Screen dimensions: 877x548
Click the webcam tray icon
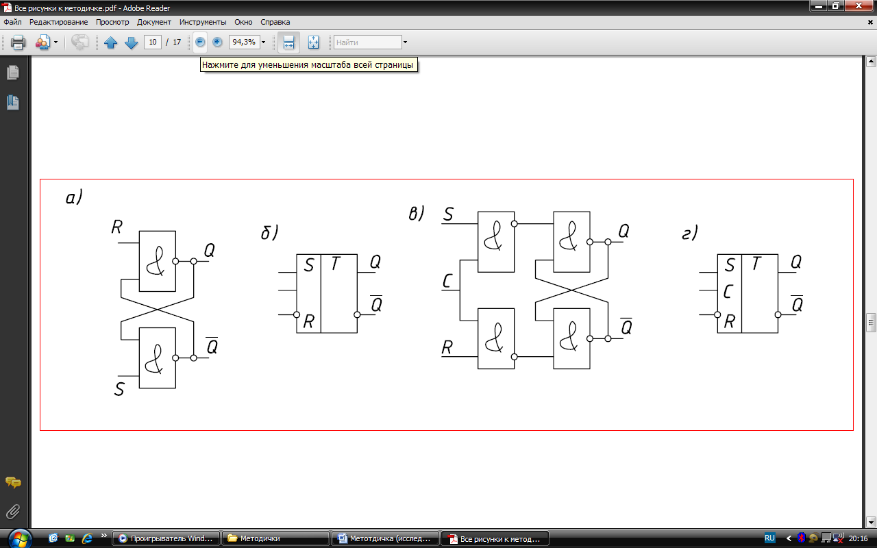pos(813,538)
